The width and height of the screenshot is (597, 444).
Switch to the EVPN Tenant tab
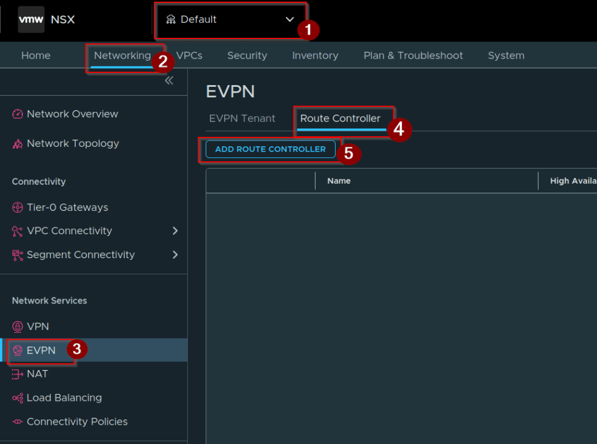tap(242, 119)
